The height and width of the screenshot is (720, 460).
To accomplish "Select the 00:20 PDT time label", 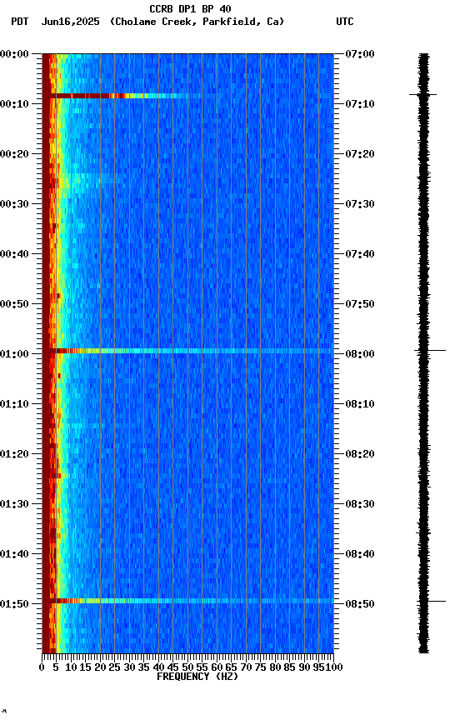I will [x=14, y=154].
